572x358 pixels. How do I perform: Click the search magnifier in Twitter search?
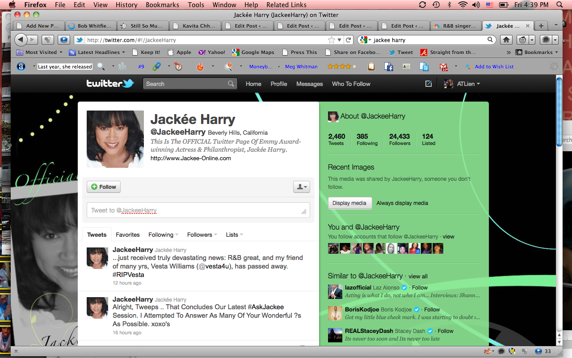pos(231,84)
